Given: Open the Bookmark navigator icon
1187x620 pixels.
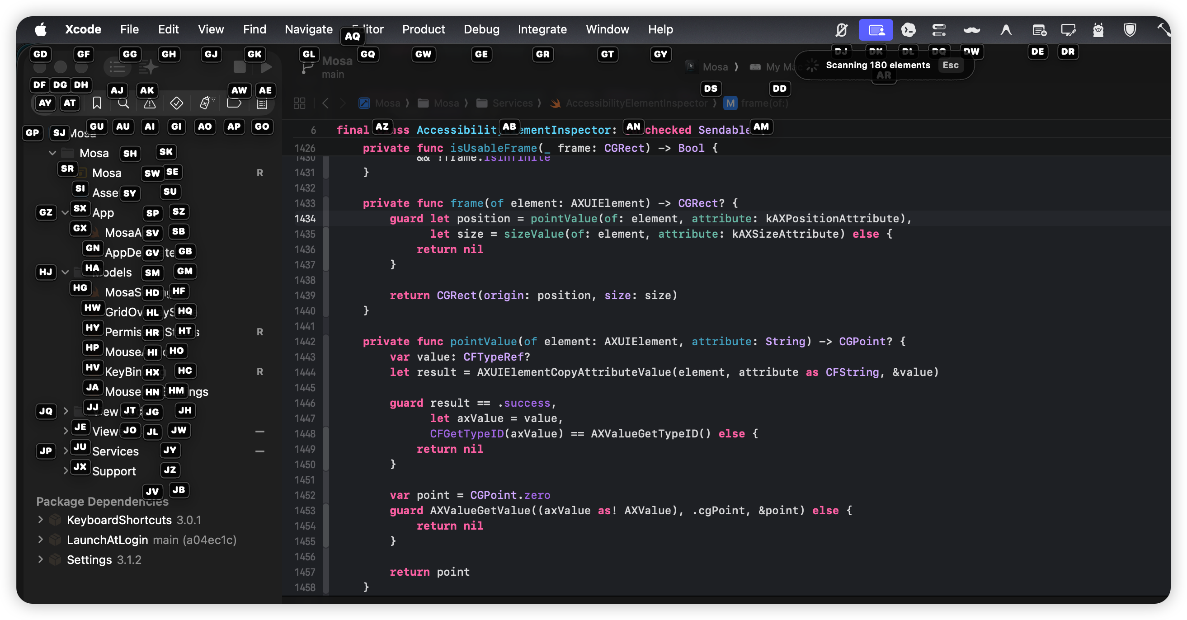Looking at the screenshot, I should coord(97,103).
